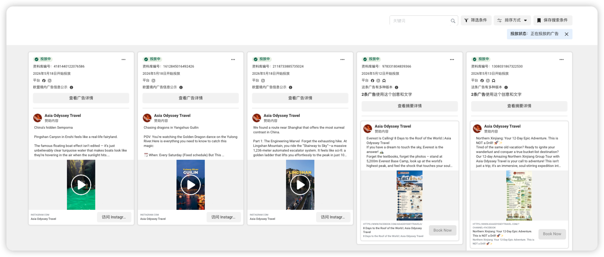
Task: Open three-dot menu on ad 978331804839366
Action: pyautogui.click(x=452, y=59)
